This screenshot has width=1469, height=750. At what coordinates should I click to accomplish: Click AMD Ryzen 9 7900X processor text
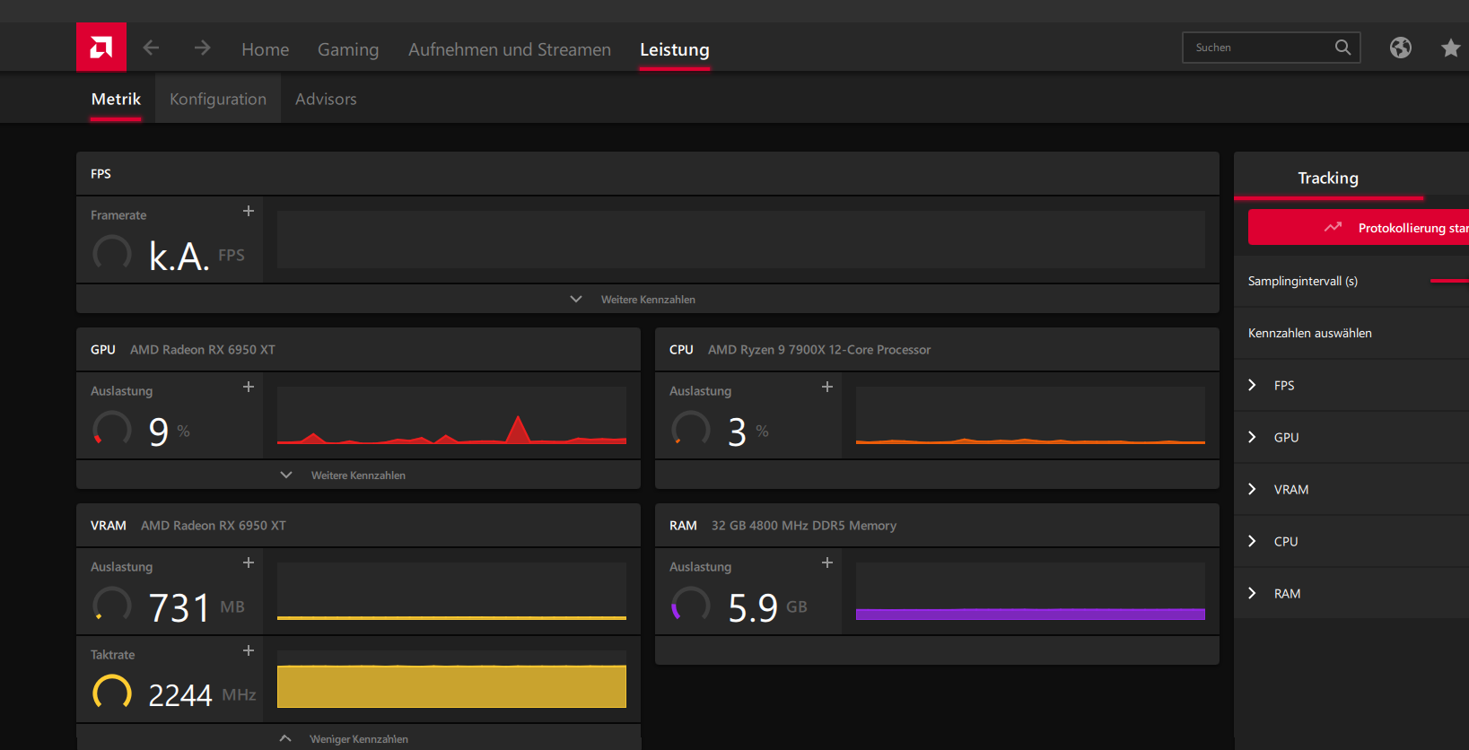pyautogui.click(x=819, y=349)
